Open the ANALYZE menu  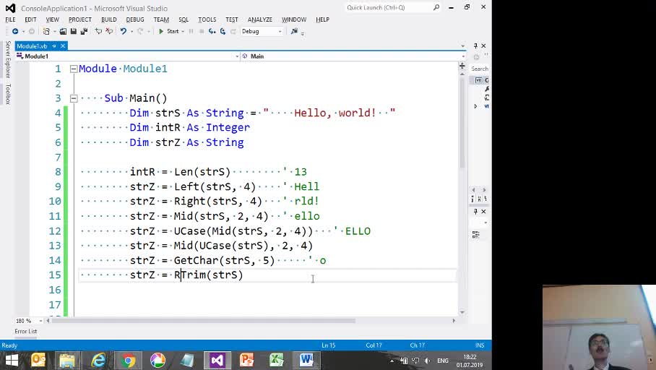(260, 20)
